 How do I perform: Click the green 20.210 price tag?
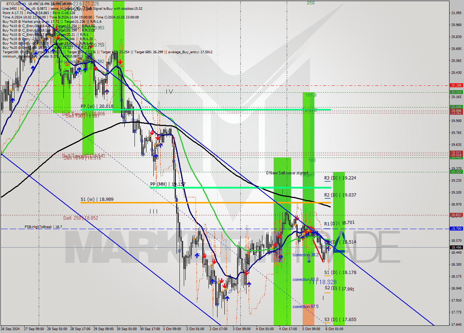456,92
